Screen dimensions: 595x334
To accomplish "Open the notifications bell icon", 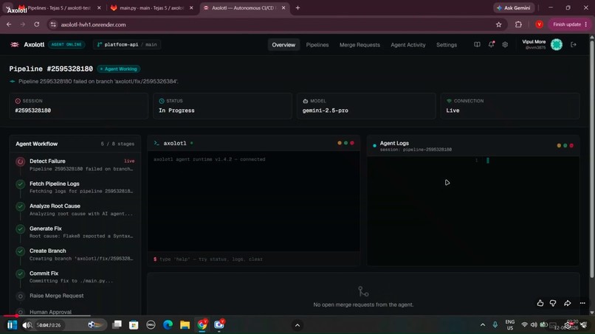I will coord(492,44).
